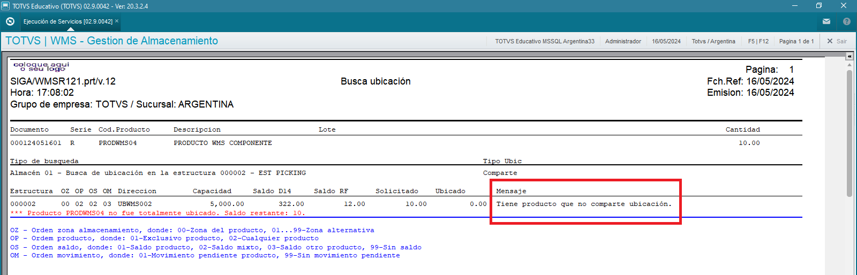Click the Serie value R
This screenshot has height=275, width=857.
(x=72, y=143)
